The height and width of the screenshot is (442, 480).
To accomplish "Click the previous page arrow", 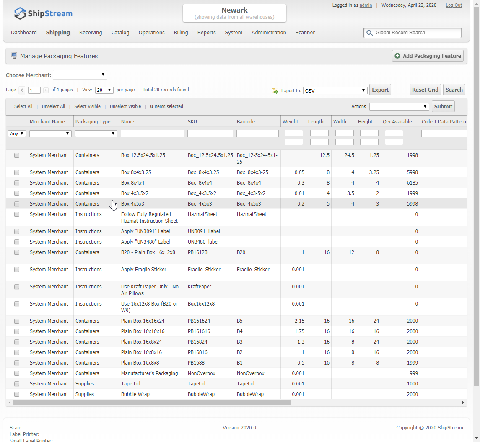I will coord(22,90).
